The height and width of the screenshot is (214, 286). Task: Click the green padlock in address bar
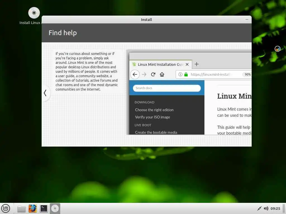click(186, 74)
